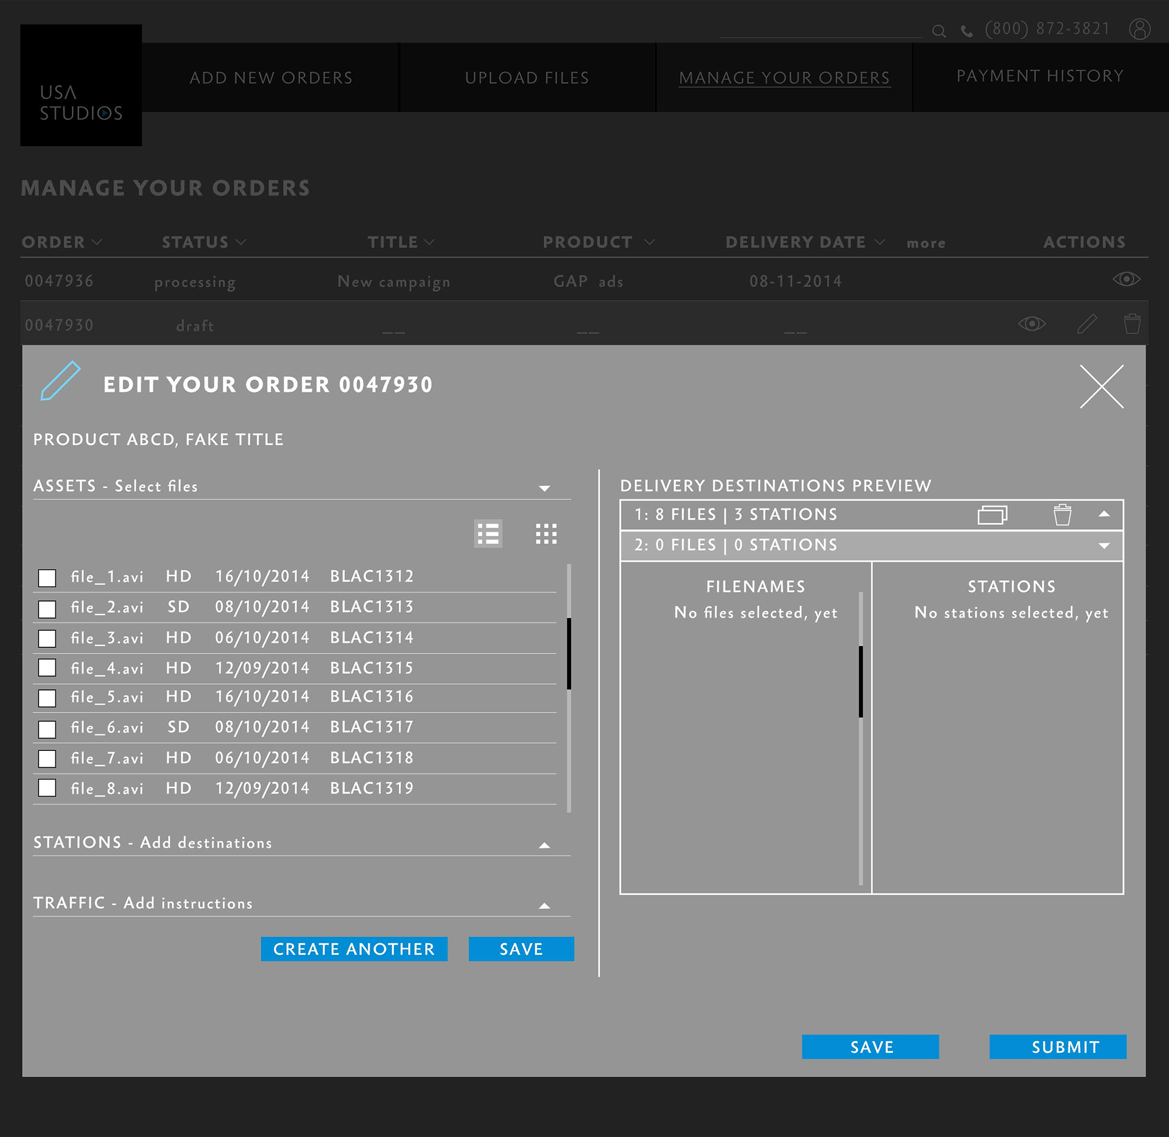Expand the Traffic add instructions section
Image resolution: width=1169 pixels, height=1137 pixels.
point(544,906)
